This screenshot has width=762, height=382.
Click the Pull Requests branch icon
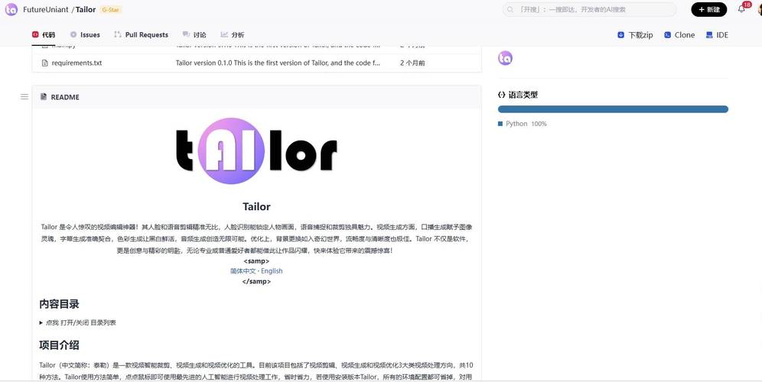[x=118, y=34]
